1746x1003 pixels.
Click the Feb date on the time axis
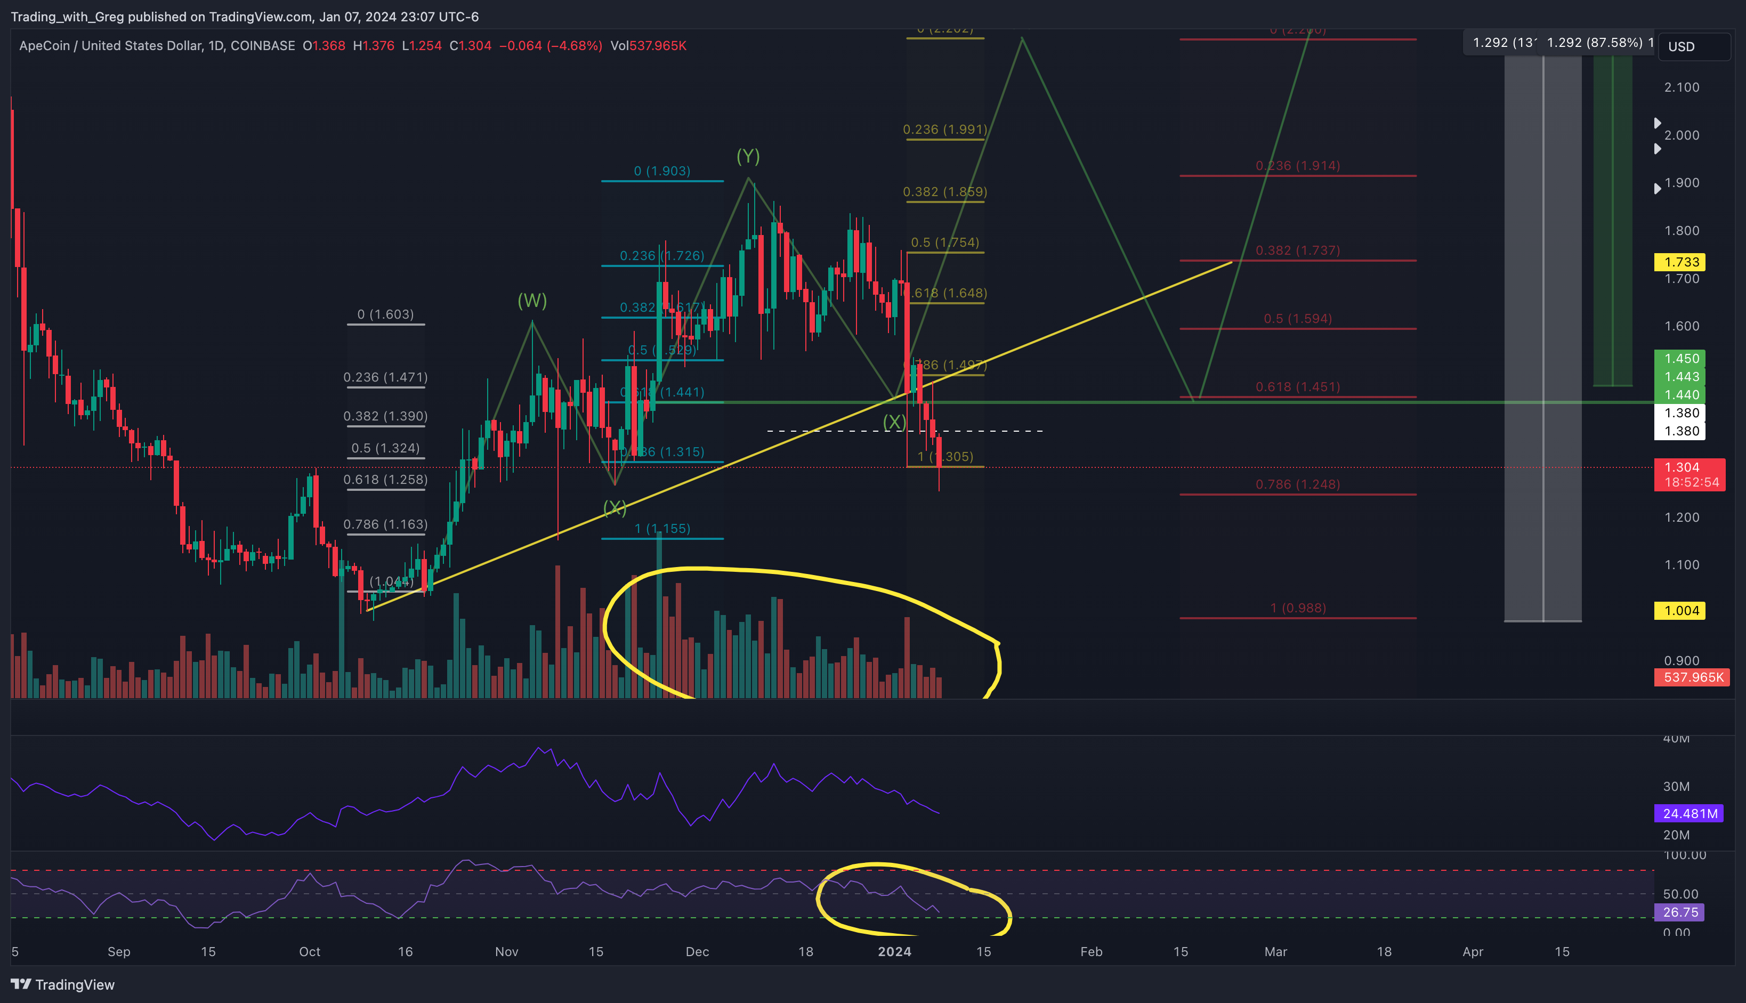coord(1091,951)
